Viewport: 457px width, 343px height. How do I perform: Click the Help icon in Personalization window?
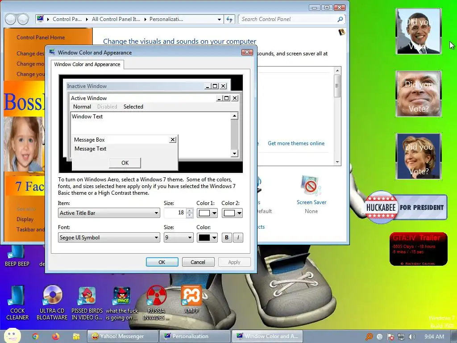click(x=341, y=32)
